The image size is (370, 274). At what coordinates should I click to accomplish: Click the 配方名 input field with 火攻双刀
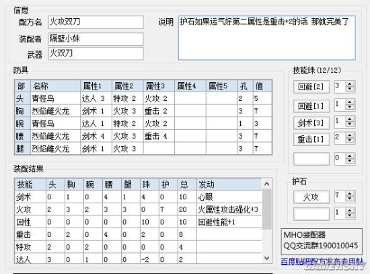[96, 22]
